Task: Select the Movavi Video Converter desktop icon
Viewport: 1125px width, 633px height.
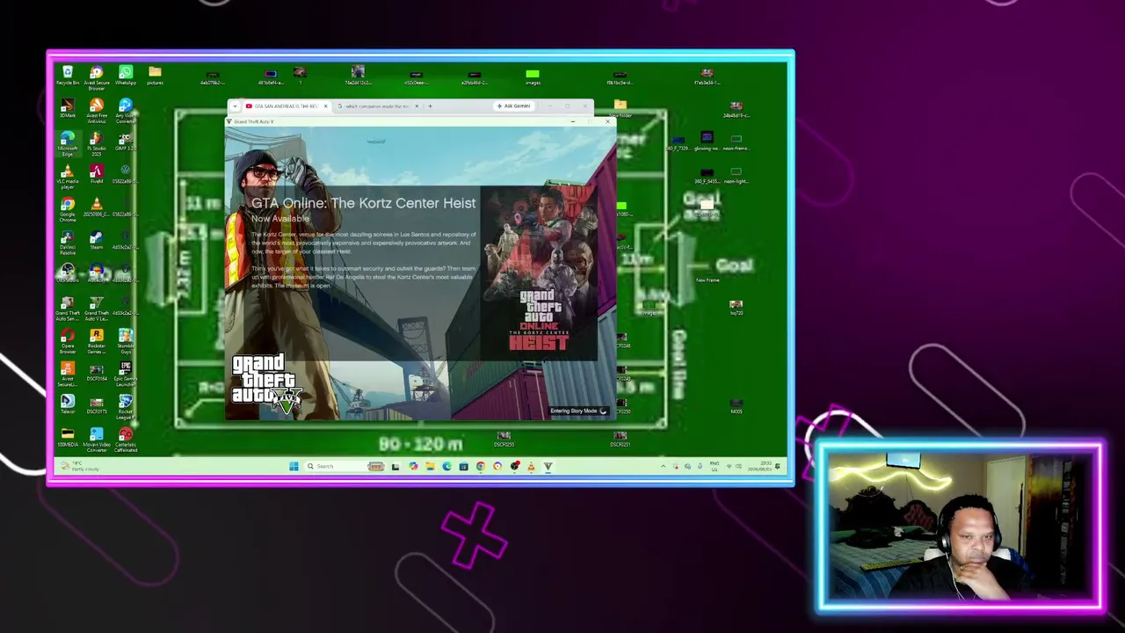Action: pyautogui.click(x=97, y=440)
